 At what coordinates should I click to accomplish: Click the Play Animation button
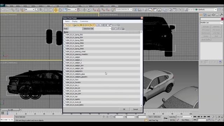202,117
